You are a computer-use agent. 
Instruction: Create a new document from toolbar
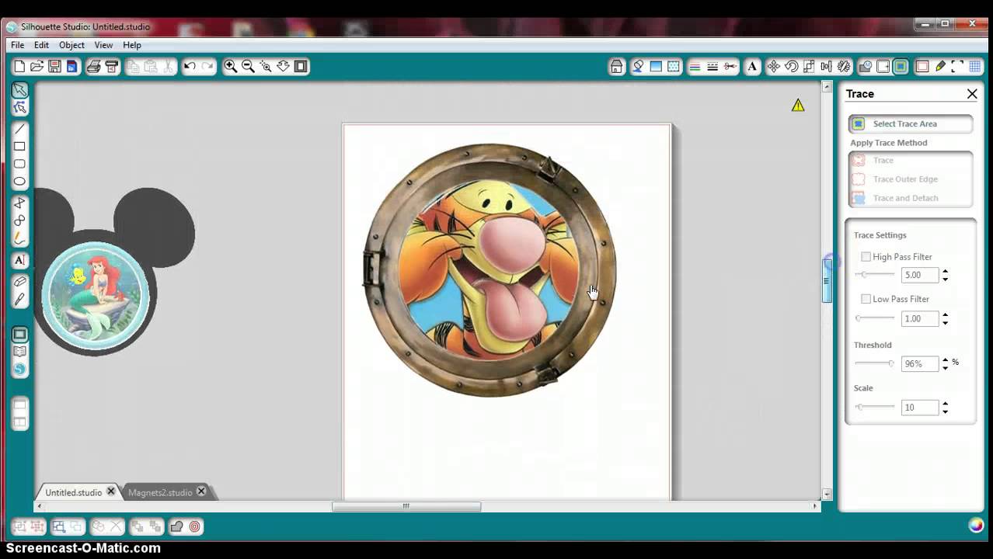[x=19, y=67]
